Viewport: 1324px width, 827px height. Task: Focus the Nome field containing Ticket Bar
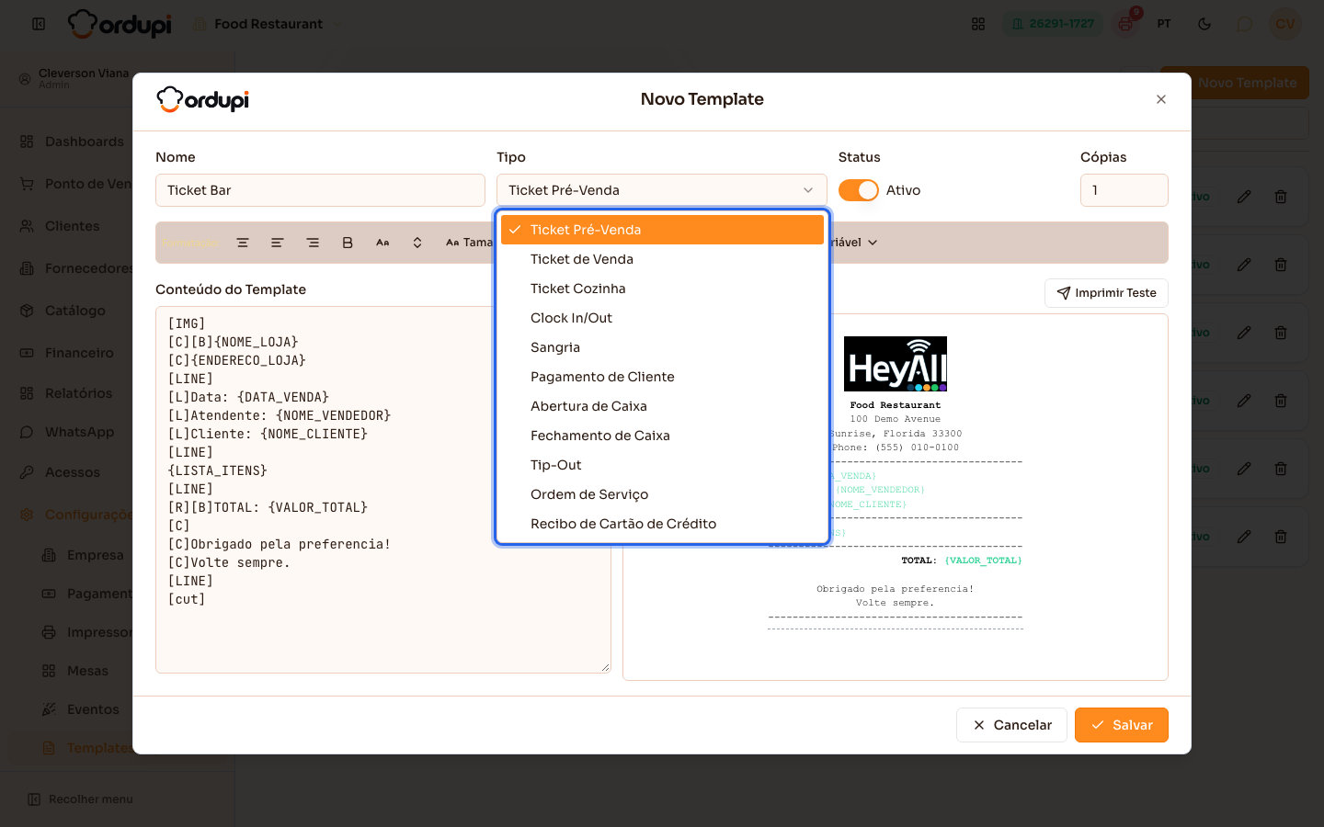[320, 190]
